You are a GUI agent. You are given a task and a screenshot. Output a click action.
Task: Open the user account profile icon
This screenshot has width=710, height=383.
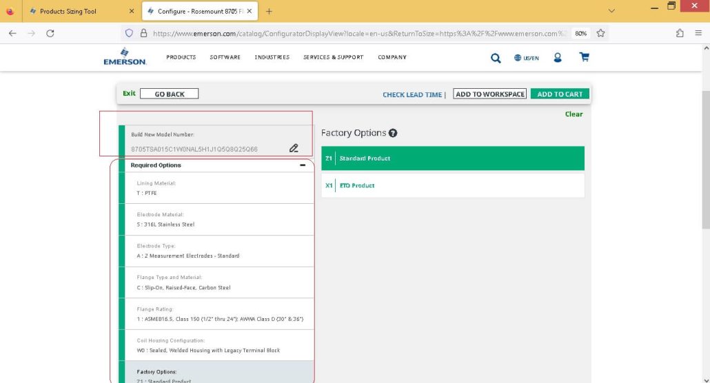pyautogui.click(x=558, y=57)
